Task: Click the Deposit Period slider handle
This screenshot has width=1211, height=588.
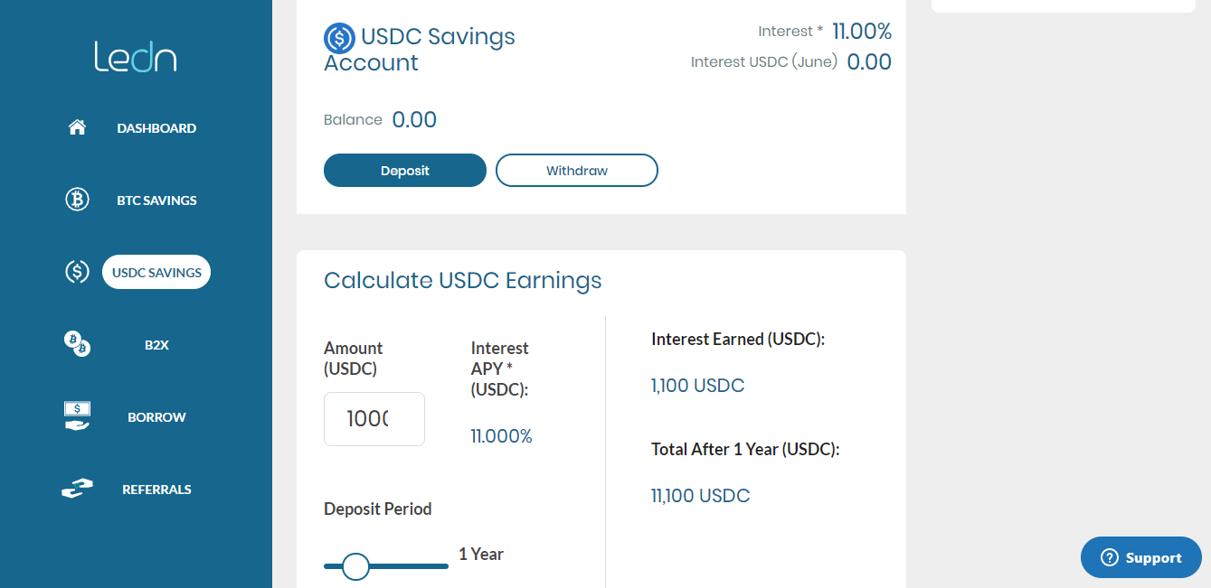Action: click(x=355, y=566)
